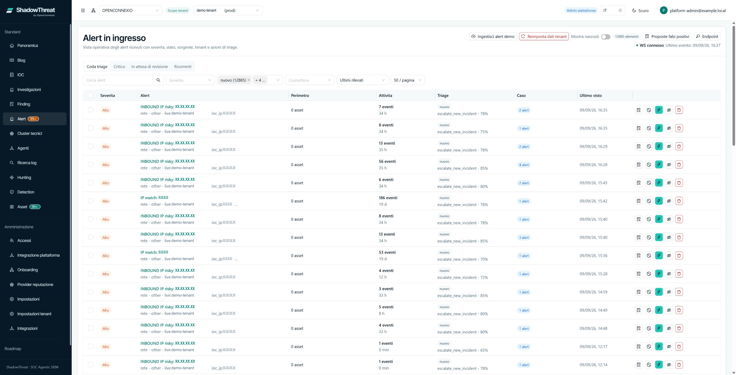
Task: Check the row with 186 eventi
Action: click(91, 201)
